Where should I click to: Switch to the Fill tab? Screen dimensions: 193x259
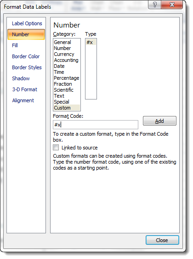click(15, 45)
